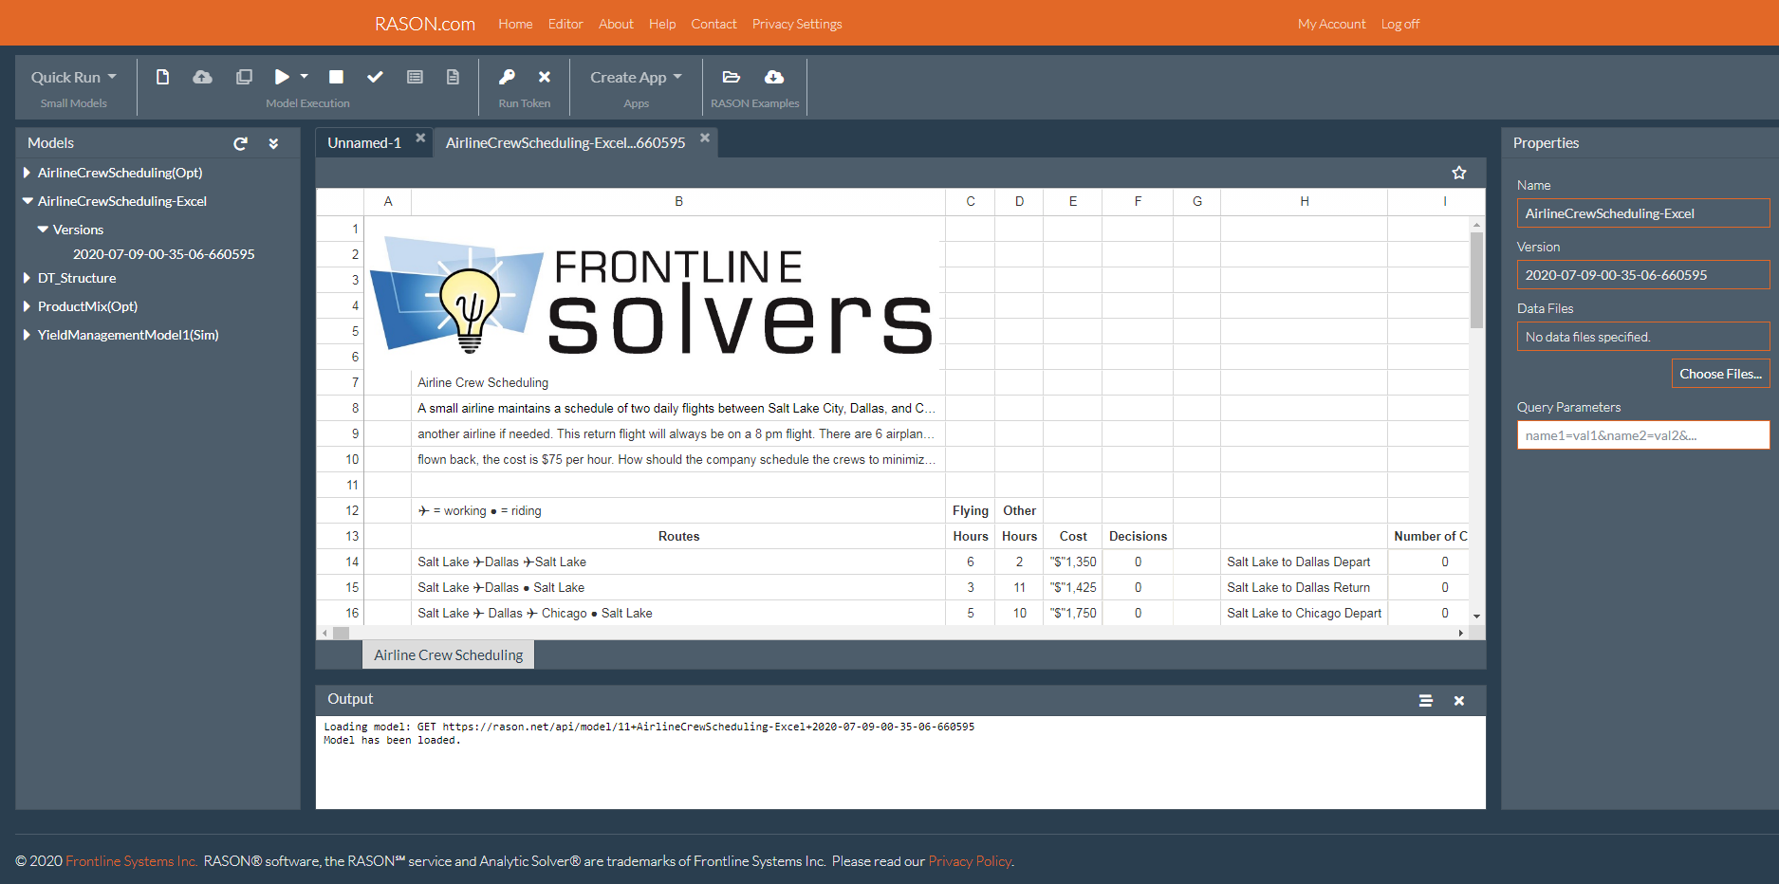
Task: Select the Airline Crew Scheduling sheet tab
Action: pos(448,655)
